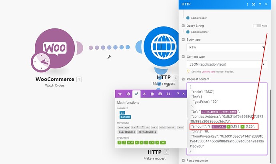The width and height of the screenshot is (276, 164).
Task: Open the gear general functions tab
Action: point(128,94)
